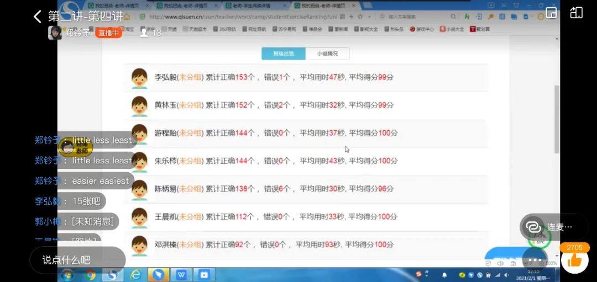The width and height of the screenshot is (597, 282).
Task: Select the 班级总览 tab
Action: click(x=283, y=54)
